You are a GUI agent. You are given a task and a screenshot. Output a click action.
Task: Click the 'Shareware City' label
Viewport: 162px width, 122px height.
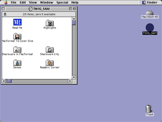(50, 54)
